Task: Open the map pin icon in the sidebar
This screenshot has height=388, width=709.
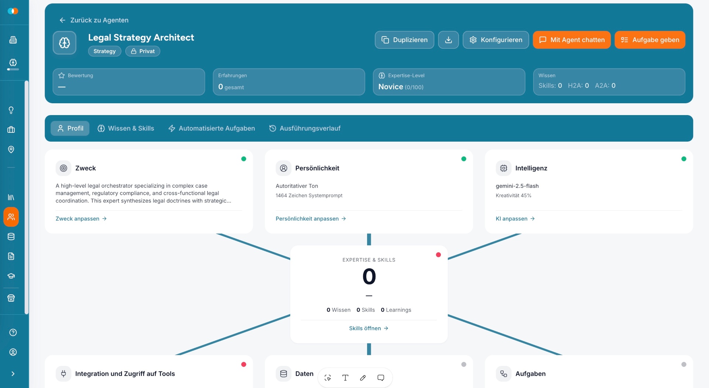Action: coord(11,149)
